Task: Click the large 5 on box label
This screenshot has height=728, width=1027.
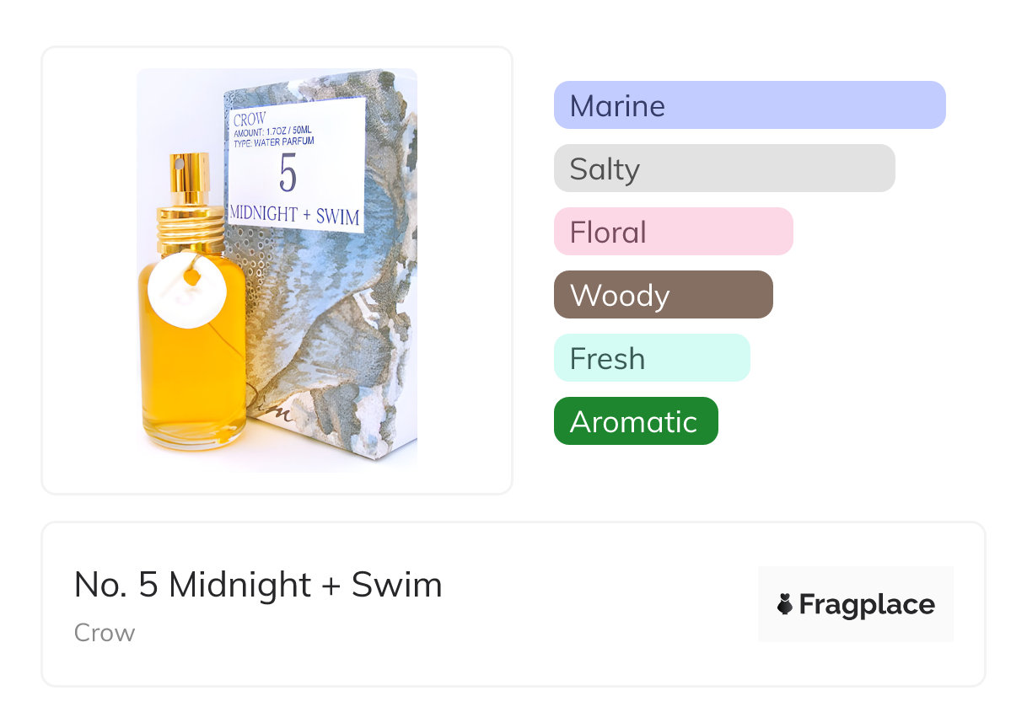Action: pos(288,175)
